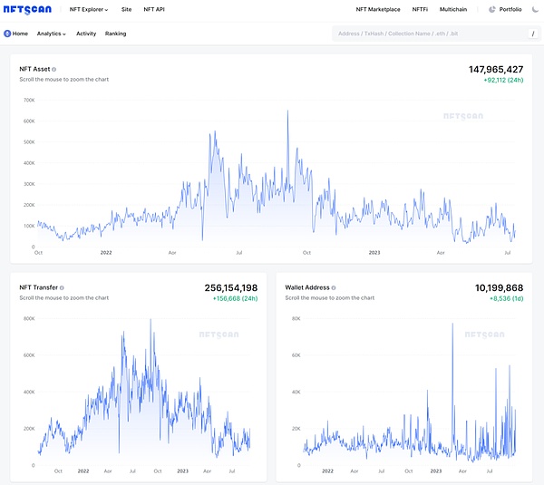Open the NFTFi link

(x=420, y=9)
